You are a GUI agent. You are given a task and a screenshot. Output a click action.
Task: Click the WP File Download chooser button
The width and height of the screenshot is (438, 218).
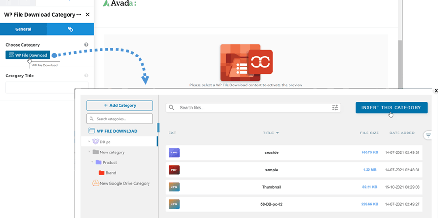point(28,55)
